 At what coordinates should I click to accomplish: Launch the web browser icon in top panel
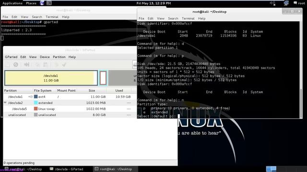[42, 3]
